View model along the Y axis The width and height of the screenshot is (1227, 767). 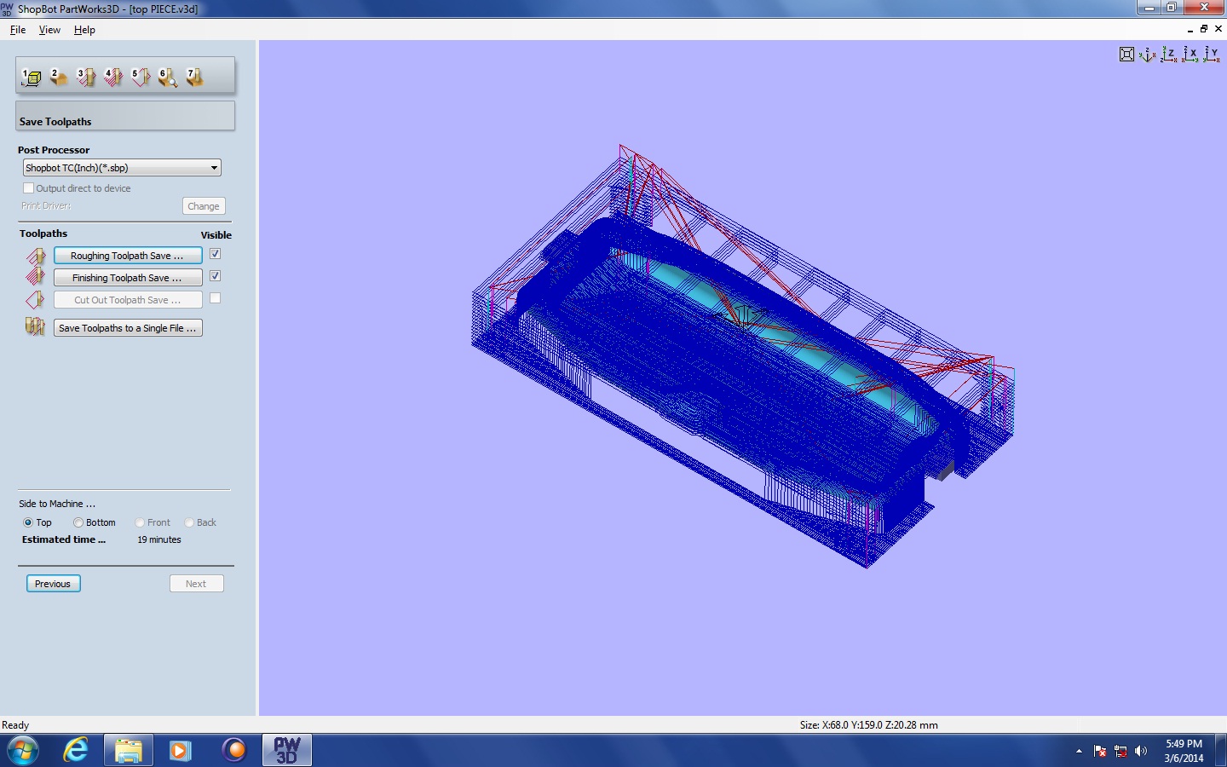coord(1212,55)
